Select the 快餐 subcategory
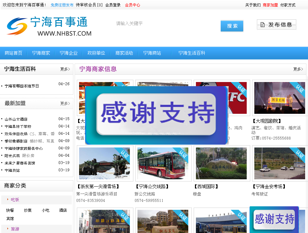 coord(10,210)
